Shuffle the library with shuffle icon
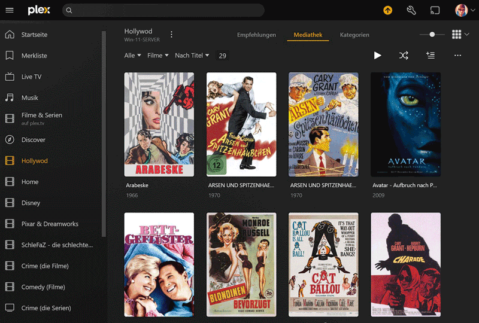Screen dimensions: 479x323 404,55
